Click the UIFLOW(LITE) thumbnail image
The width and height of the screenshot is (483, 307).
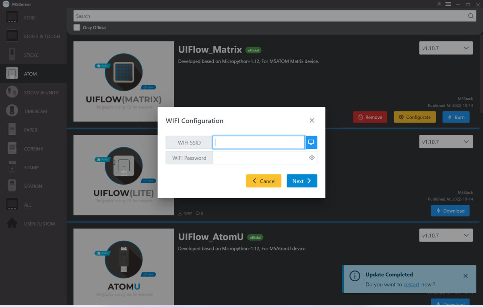[x=124, y=175]
